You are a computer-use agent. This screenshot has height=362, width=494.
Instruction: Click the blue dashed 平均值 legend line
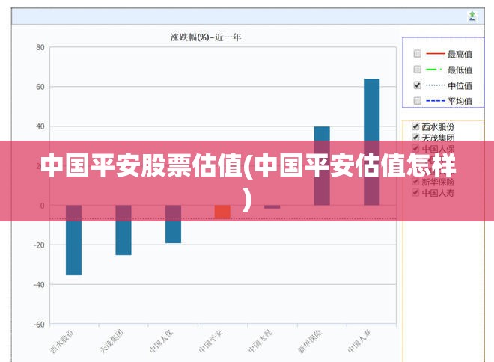click(435, 101)
